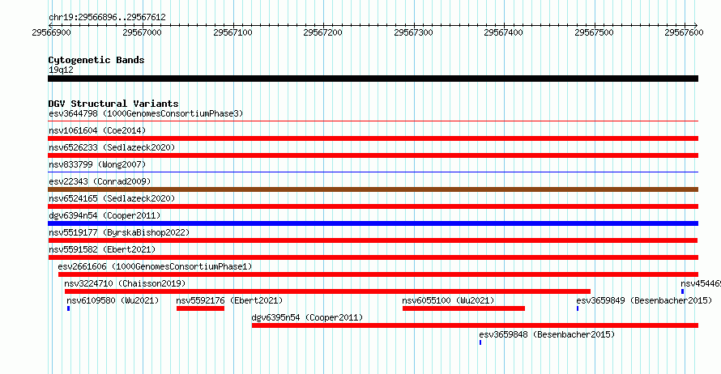Click the esv3644798 (1000GenomesConsortiumPhase3) label

click(x=146, y=113)
